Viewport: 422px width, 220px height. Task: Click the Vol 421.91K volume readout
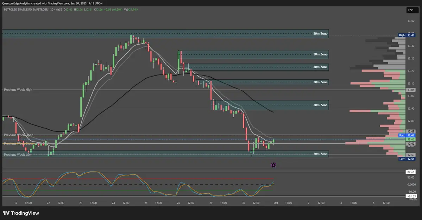click(x=131, y=10)
